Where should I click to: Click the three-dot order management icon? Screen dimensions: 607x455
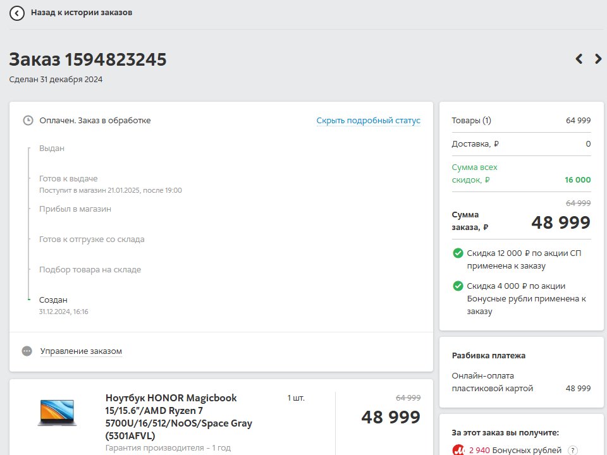(27, 351)
